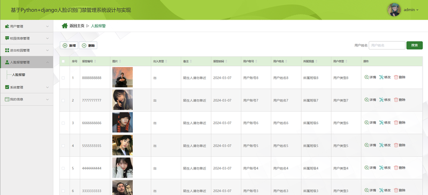The width and height of the screenshot is (428, 195).
Task: Focus the 用户姓名 search input
Action: coord(387,45)
